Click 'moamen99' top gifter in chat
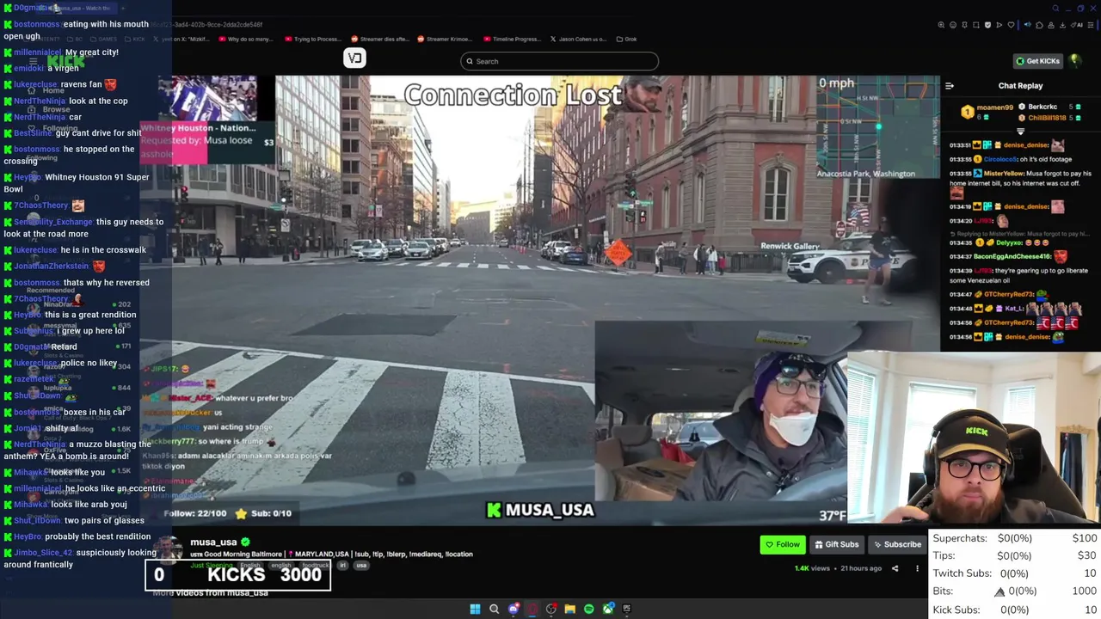The width and height of the screenshot is (1101, 619). coord(995,107)
